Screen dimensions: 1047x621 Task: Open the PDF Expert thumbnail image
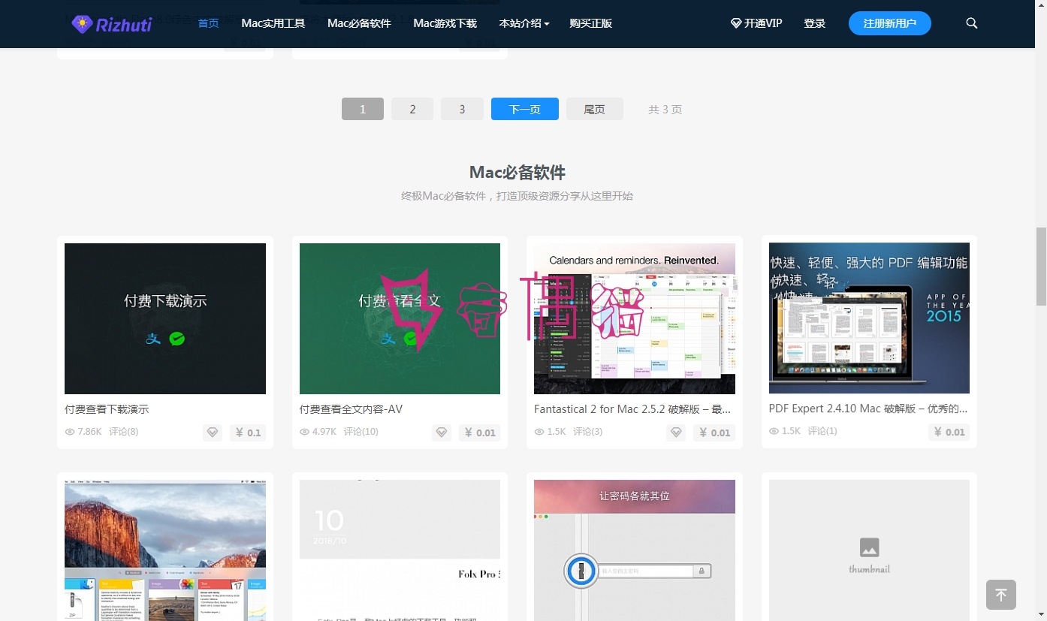coord(869,318)
